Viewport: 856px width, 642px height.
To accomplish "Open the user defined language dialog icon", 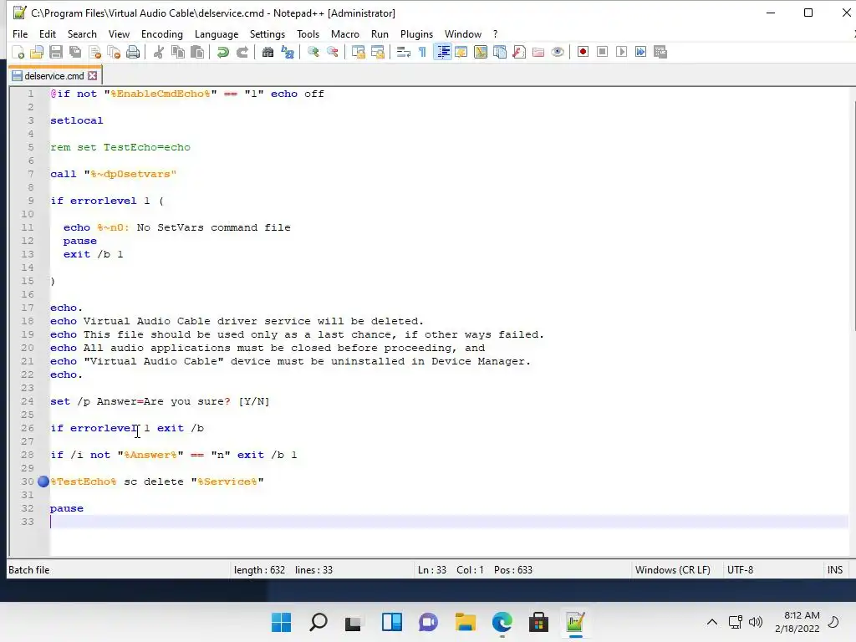I will [461, 52].
